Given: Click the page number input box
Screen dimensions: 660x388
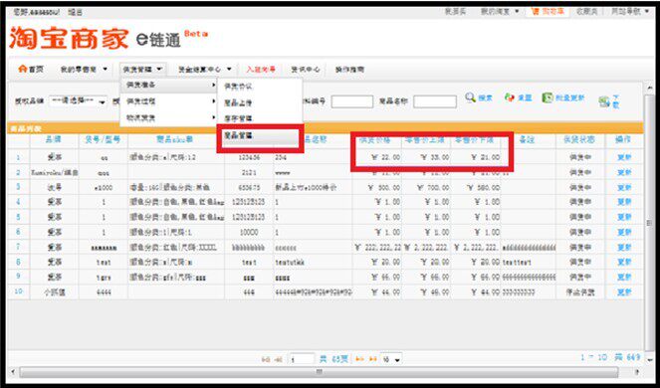Looking at the screenshot, I should (x=302, y=359).
